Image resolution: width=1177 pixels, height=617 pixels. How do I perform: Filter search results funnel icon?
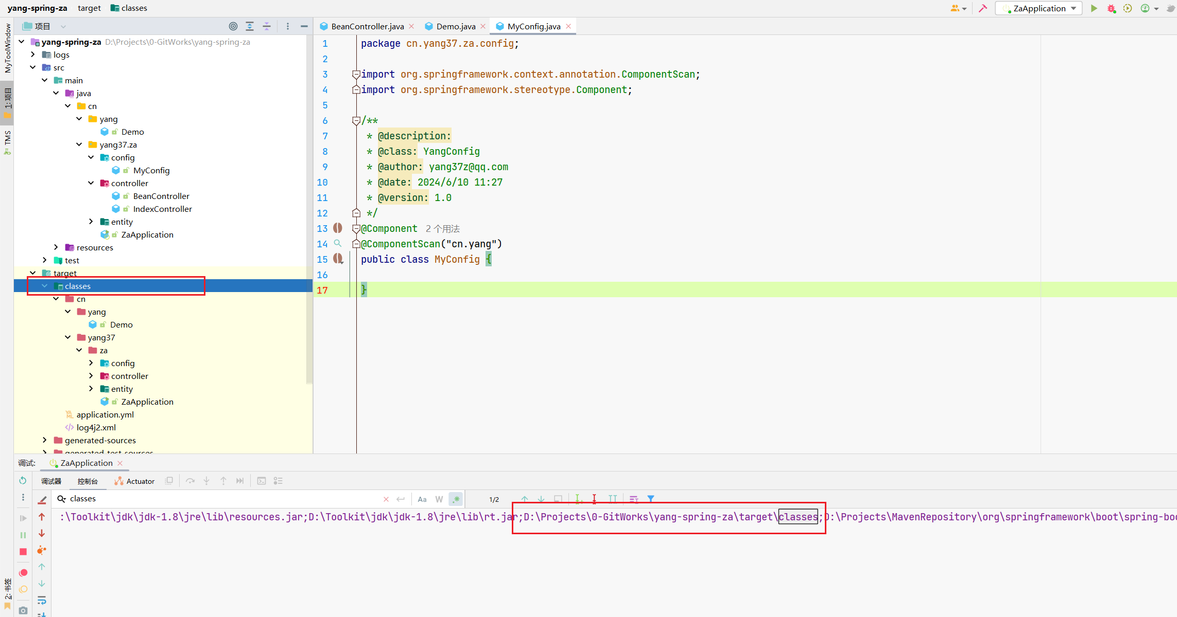pos(651,499)
